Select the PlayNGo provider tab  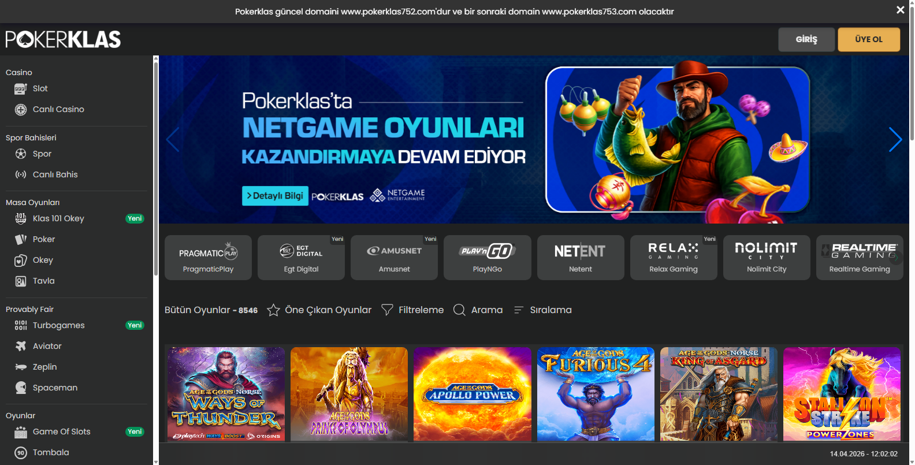(488, 258)
